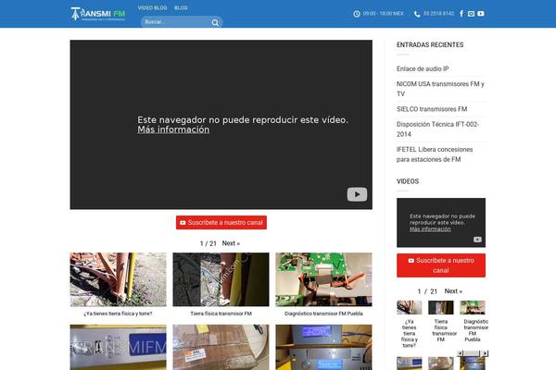556x370 pixels.
Task: Click the search magnifier icon
Action: tap(215, 22)
